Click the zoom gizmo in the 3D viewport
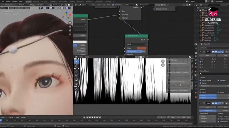The image size is (229, 128). 70,23
